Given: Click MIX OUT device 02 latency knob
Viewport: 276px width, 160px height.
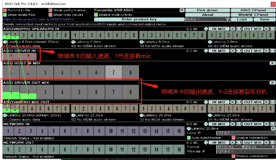Looking at the screenshot, I should [x=73, y=115].
